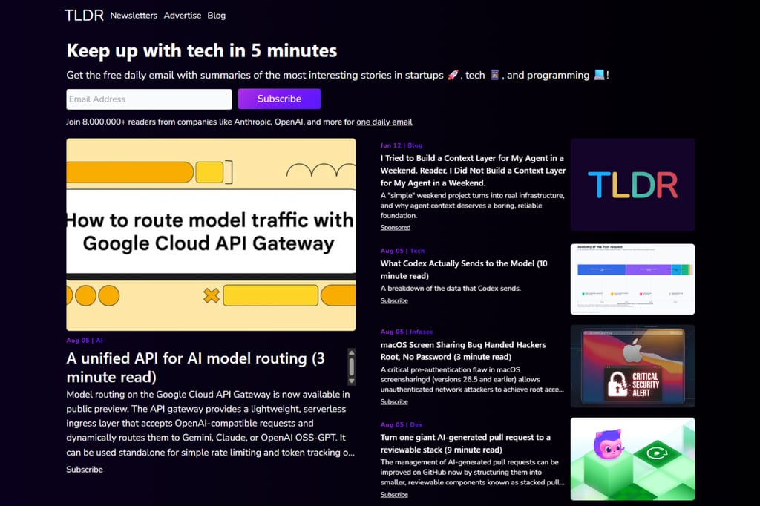Click the purple Subscribe button
This screenshot has width=760, height=506.
pos(279,99)
